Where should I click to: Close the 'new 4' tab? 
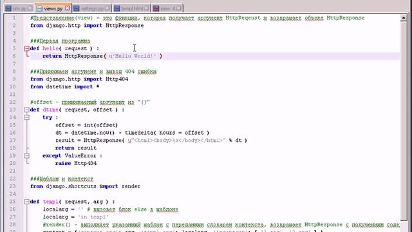pyautogui.click(x=179, y=8)
